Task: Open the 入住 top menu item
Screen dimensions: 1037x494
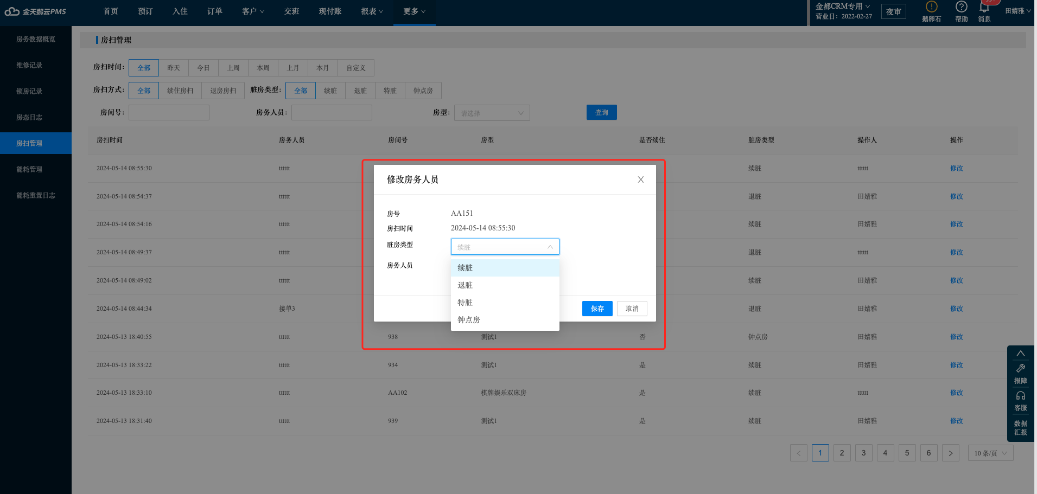Action: (180, 11)
